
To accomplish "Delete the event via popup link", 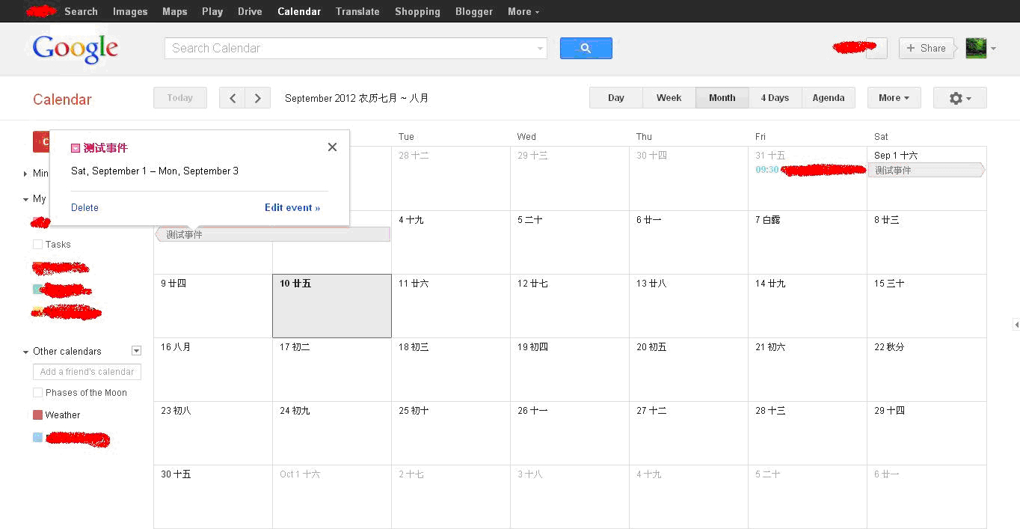I will point(85,207).
